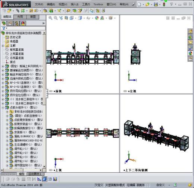Click the feature tree filter input field

[25, 28]
